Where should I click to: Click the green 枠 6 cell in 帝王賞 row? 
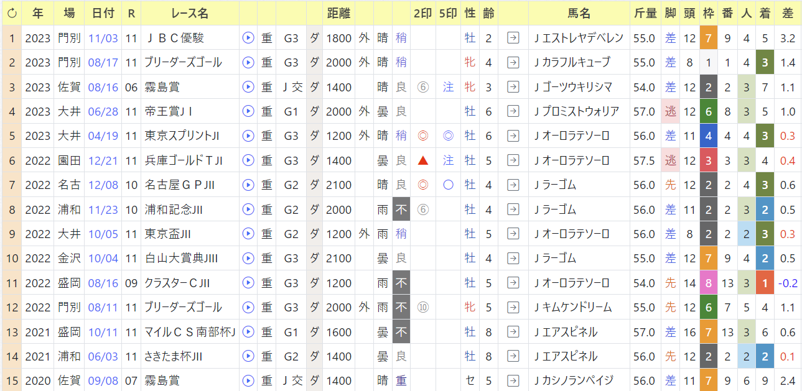[x=709, y=111]
